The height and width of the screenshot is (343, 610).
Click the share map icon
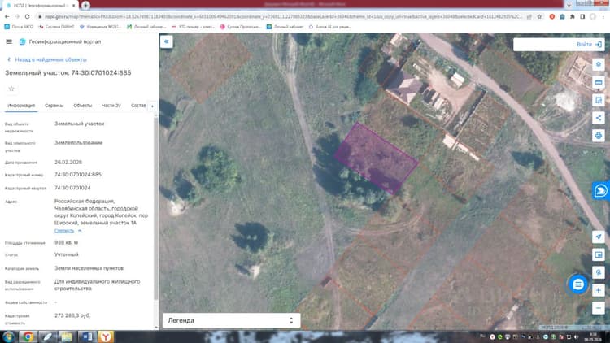599,118
